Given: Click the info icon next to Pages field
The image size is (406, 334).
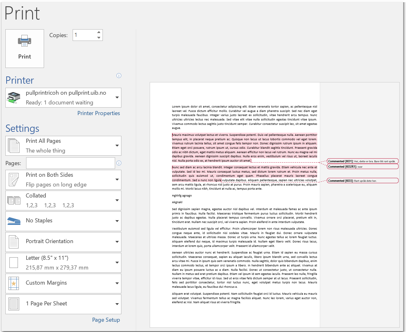Looking at the screenshot, I should pyautogui.click(x=119, y=163).
